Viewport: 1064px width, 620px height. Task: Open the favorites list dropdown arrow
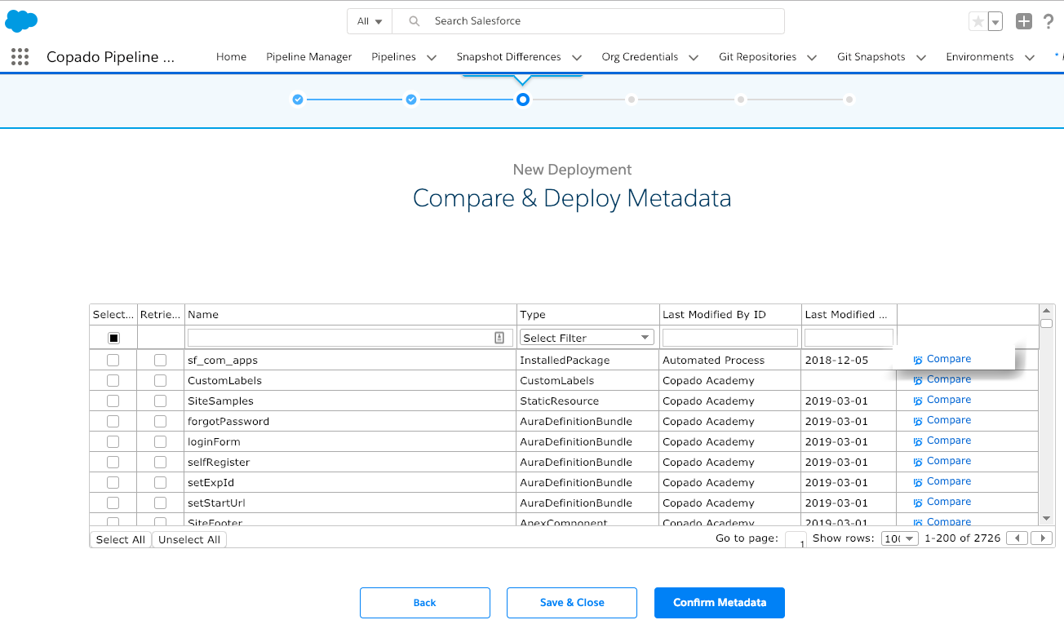coord(995,22)
